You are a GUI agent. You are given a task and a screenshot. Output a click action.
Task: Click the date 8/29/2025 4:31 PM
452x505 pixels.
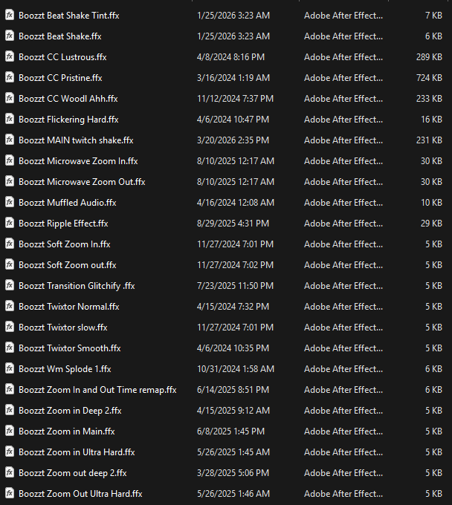[x=233, y=224]
